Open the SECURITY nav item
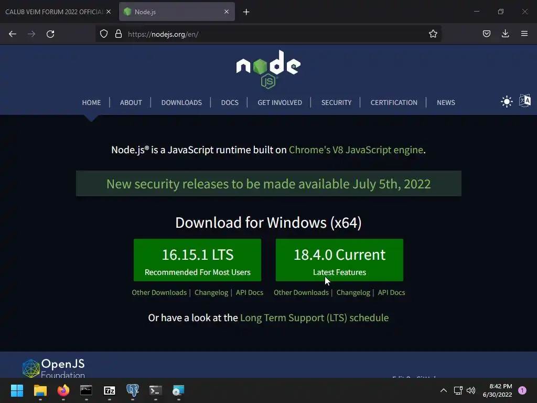 coord(336,102)
